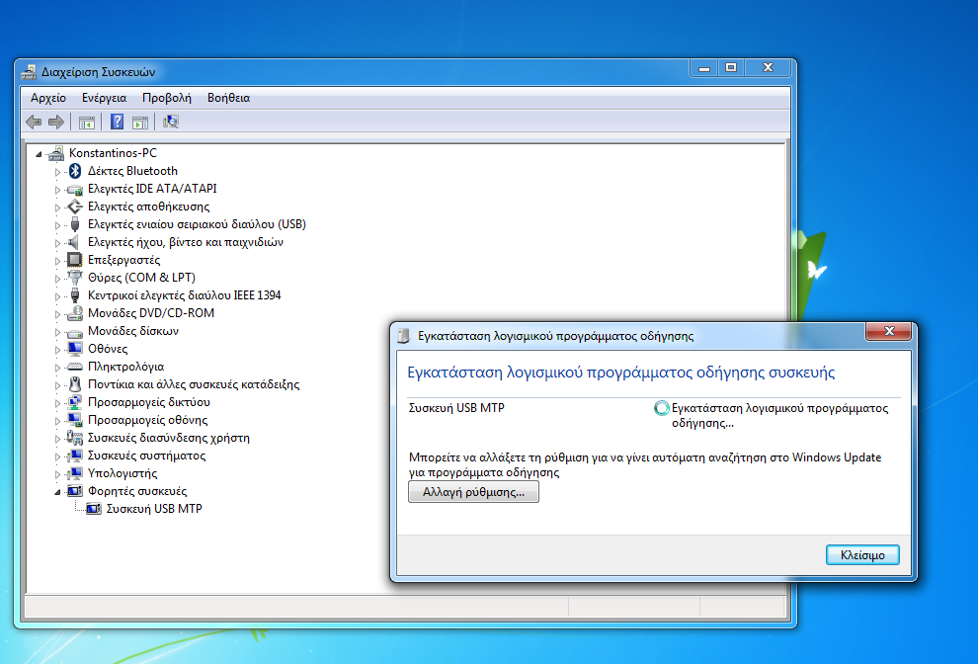Select the Συσκευή USB MTP tree item
The height and width of the screenshot is (664, 978).
tap(154, 509)
